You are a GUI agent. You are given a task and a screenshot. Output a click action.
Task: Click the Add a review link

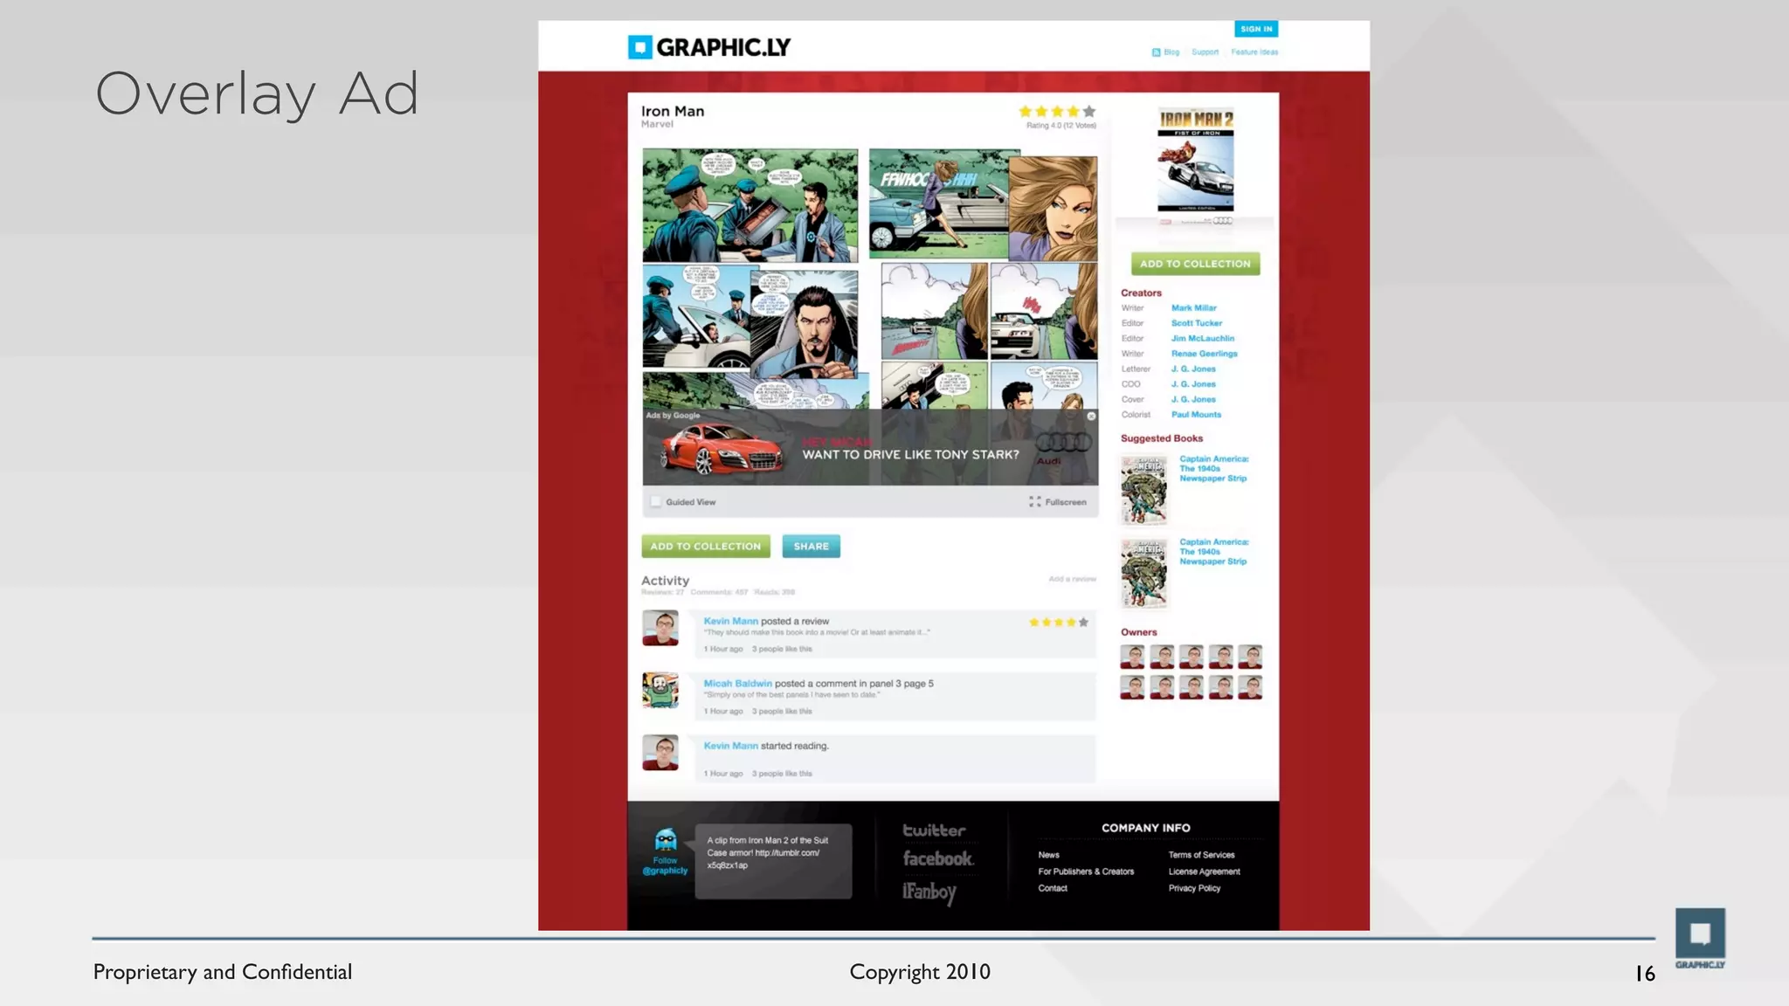1072,579
